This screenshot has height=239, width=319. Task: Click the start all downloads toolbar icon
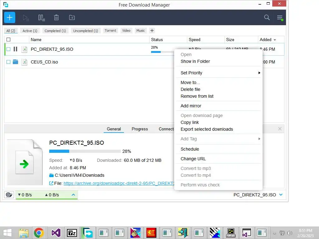click(x=26, y=18)
